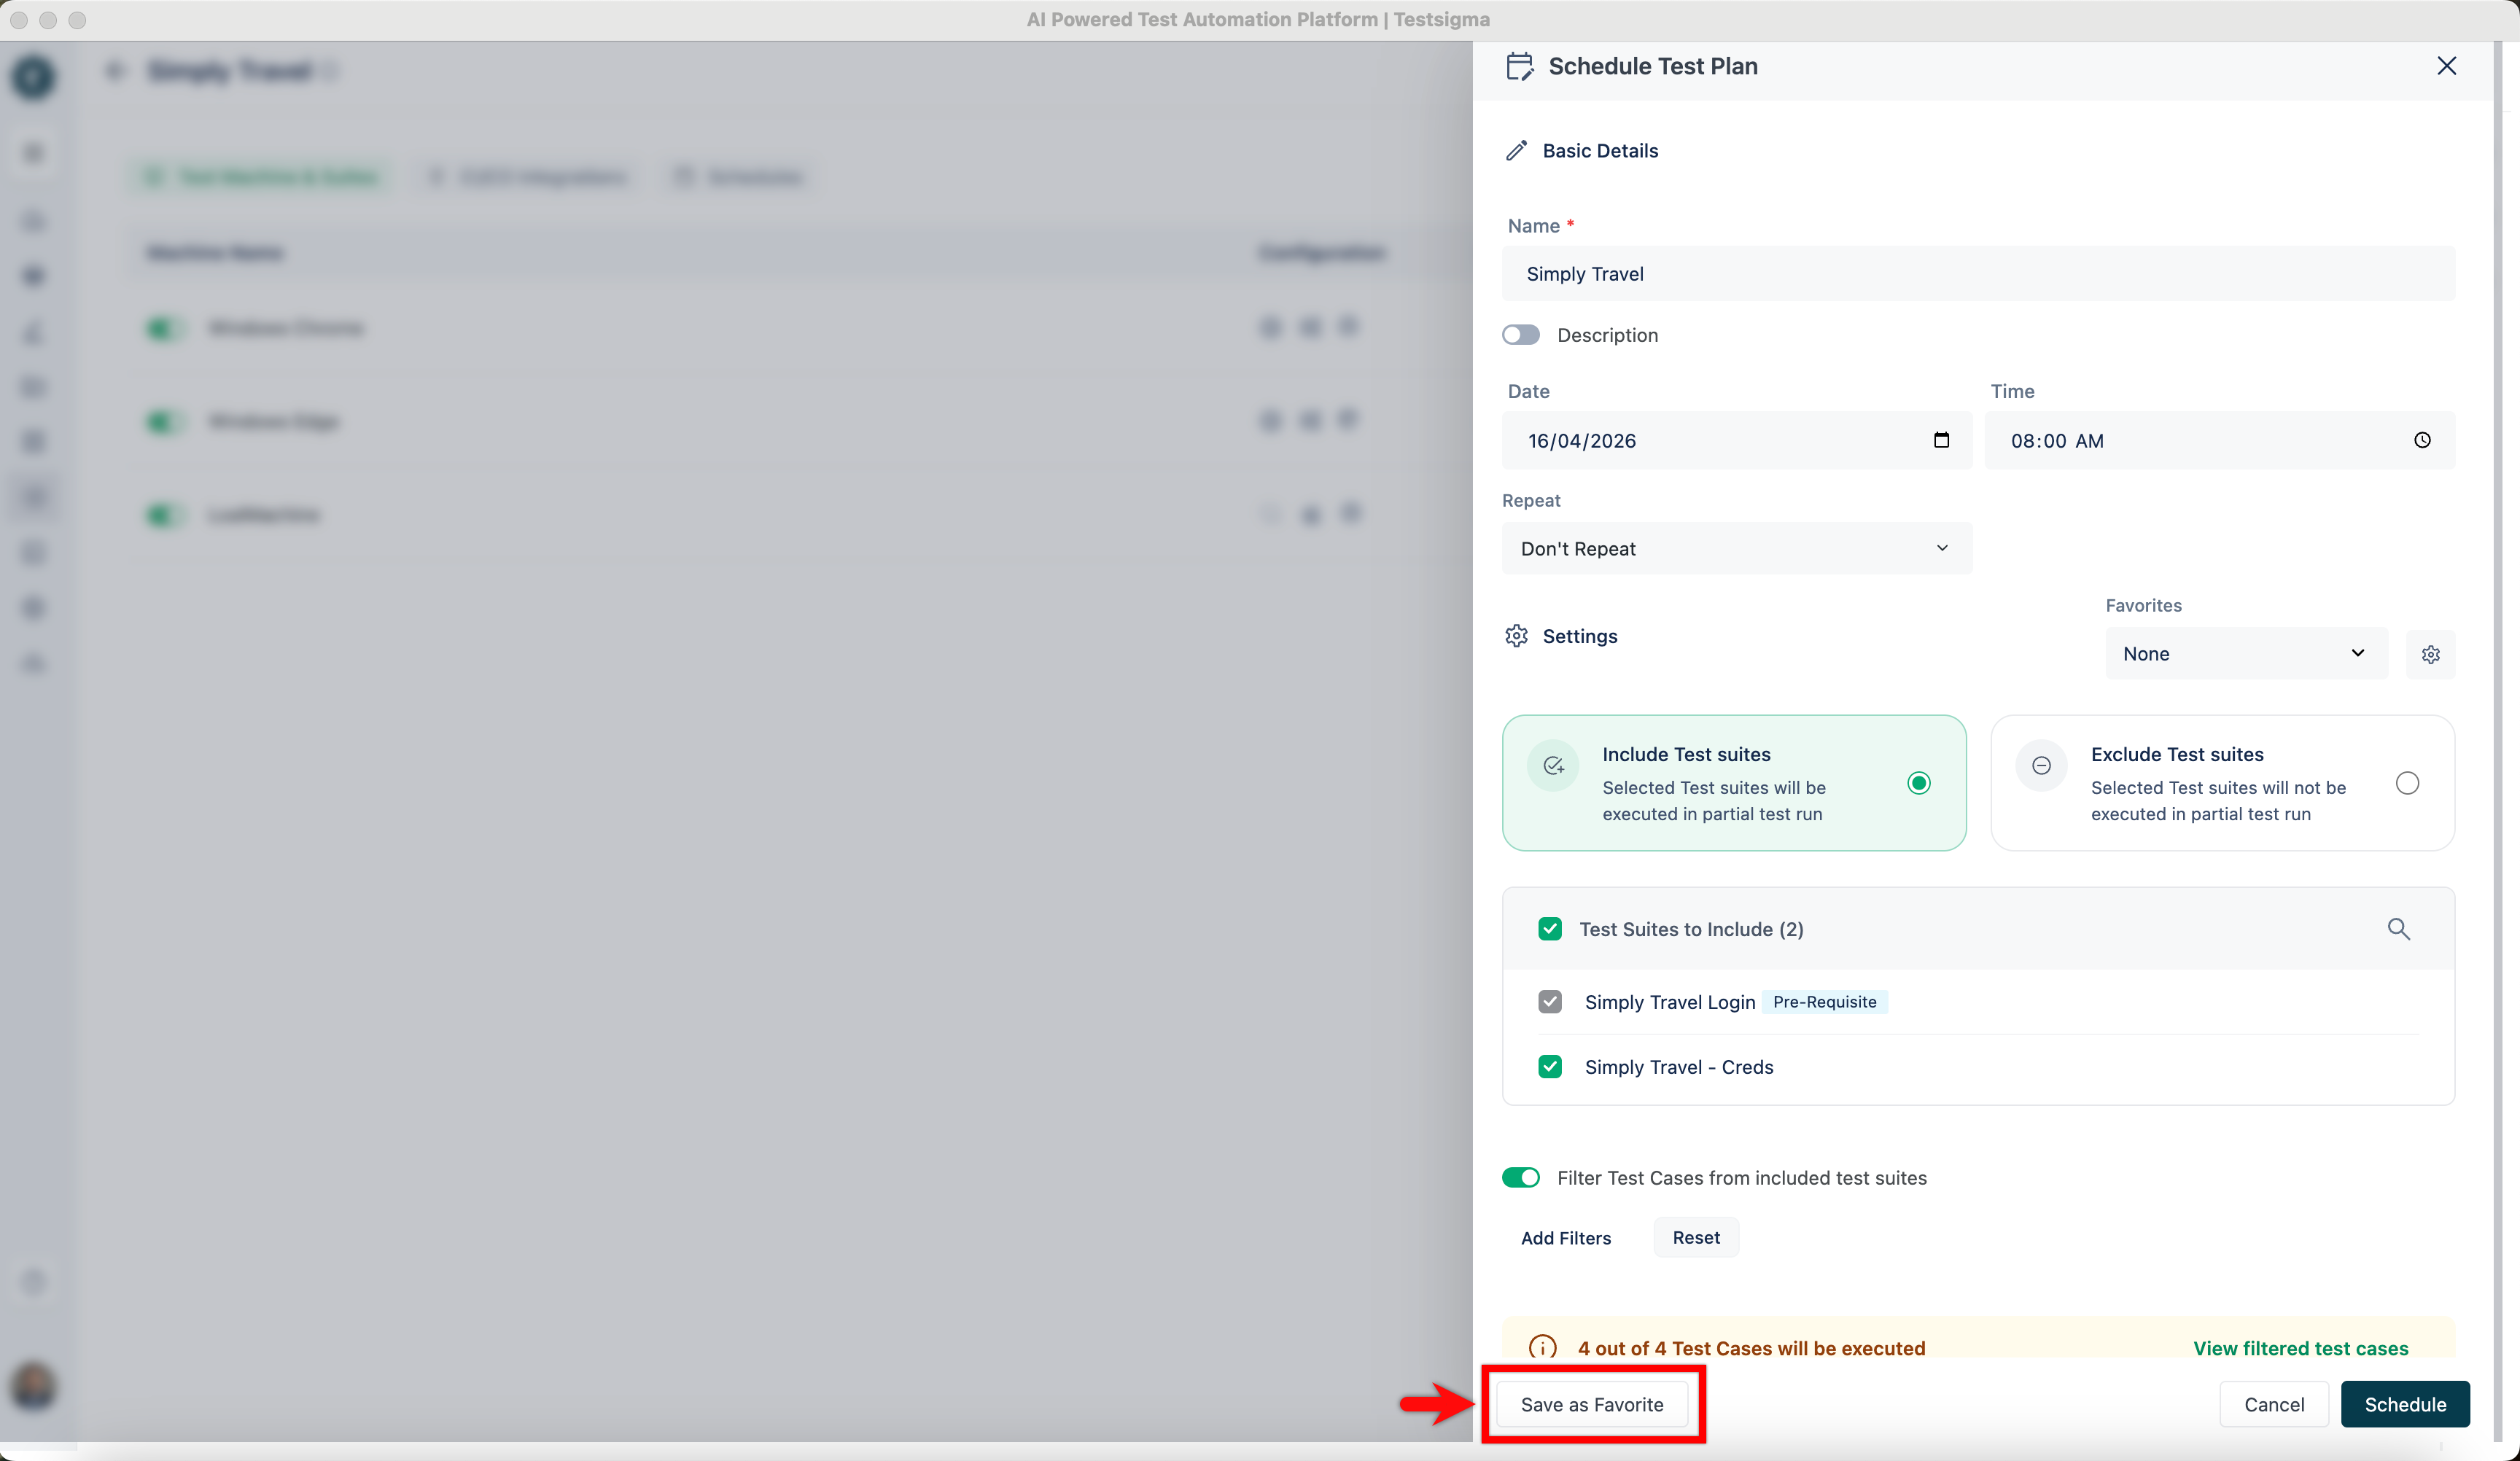
Task: Open the Favorites None dropdown
Action: pyautogui.click(x=2245, y=654)
